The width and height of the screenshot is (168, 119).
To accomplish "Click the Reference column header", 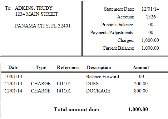I will coord(68,67).
